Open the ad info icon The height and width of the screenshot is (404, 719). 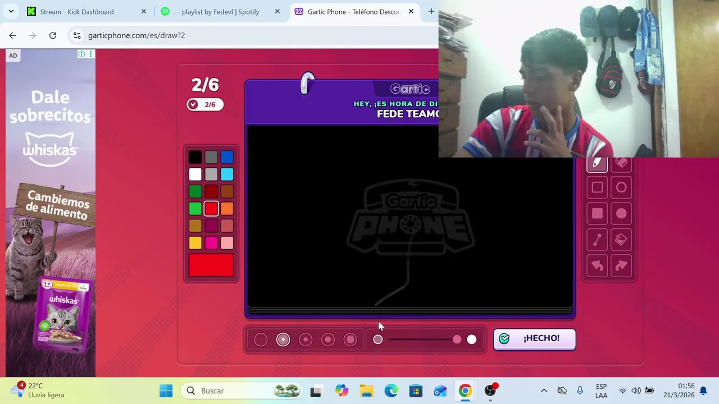click(82, 54)
